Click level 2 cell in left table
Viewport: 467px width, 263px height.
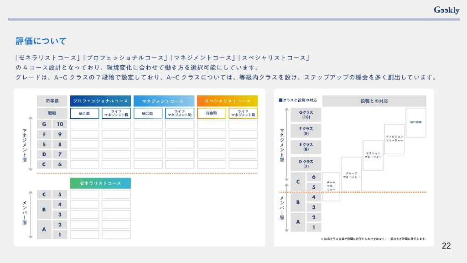[x=60, y=225]
